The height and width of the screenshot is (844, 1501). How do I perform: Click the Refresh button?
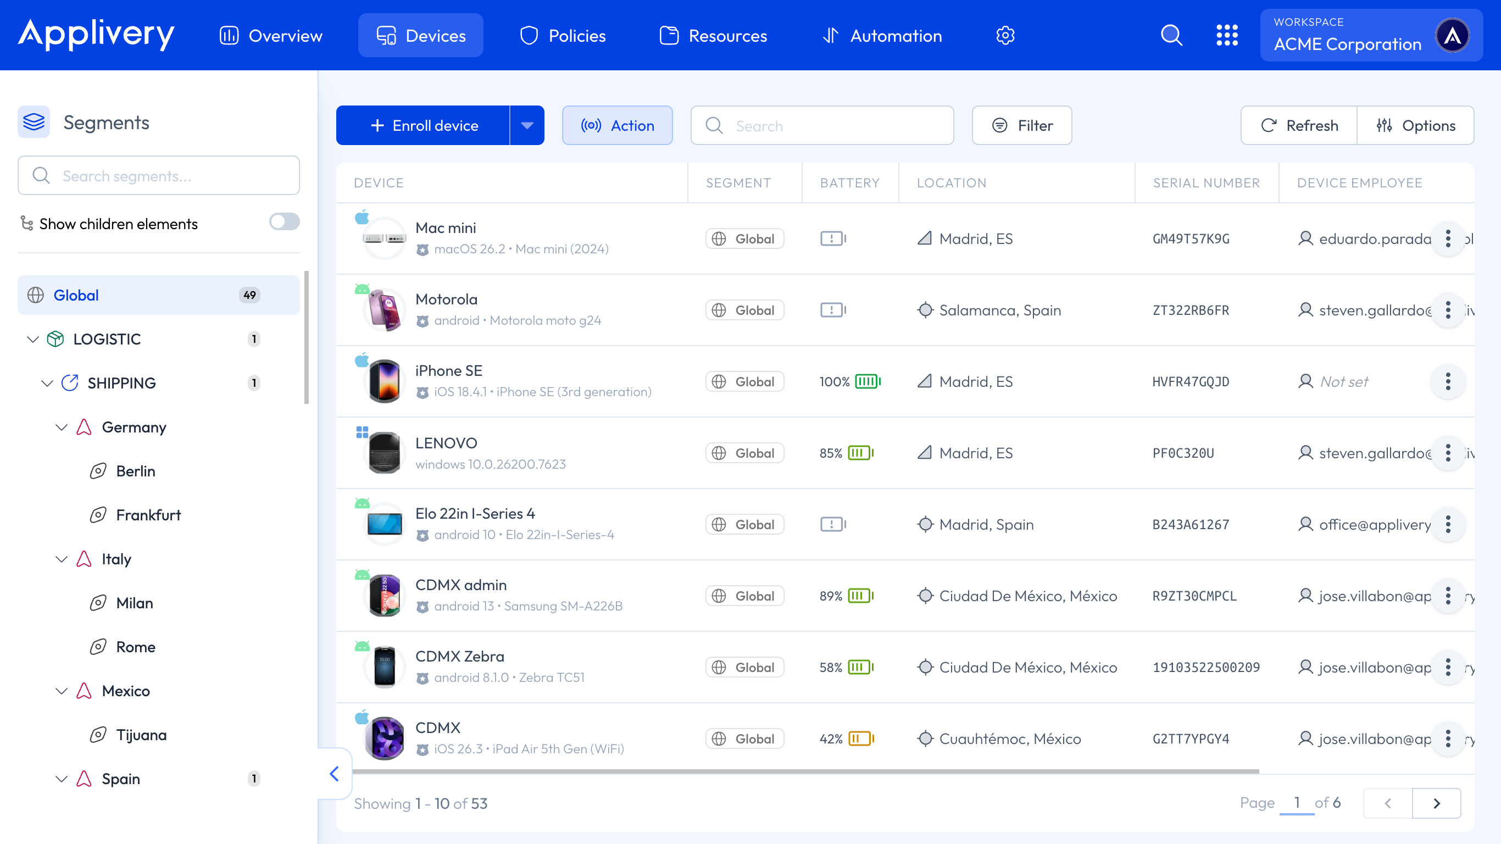coord(1299,126)
